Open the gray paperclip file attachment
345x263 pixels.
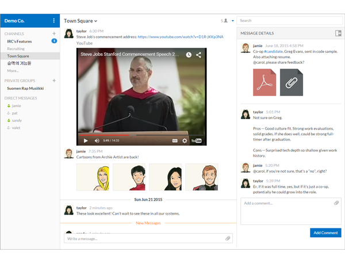[x=292, y=82]
